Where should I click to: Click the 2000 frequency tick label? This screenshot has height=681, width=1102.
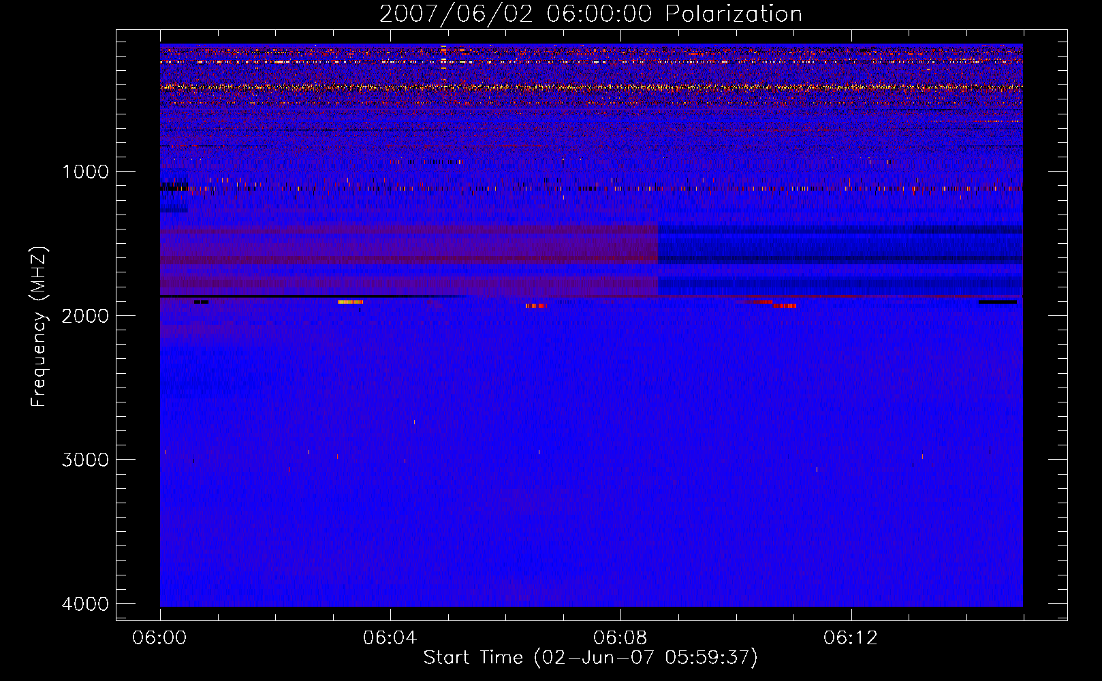tap(85, 316)
